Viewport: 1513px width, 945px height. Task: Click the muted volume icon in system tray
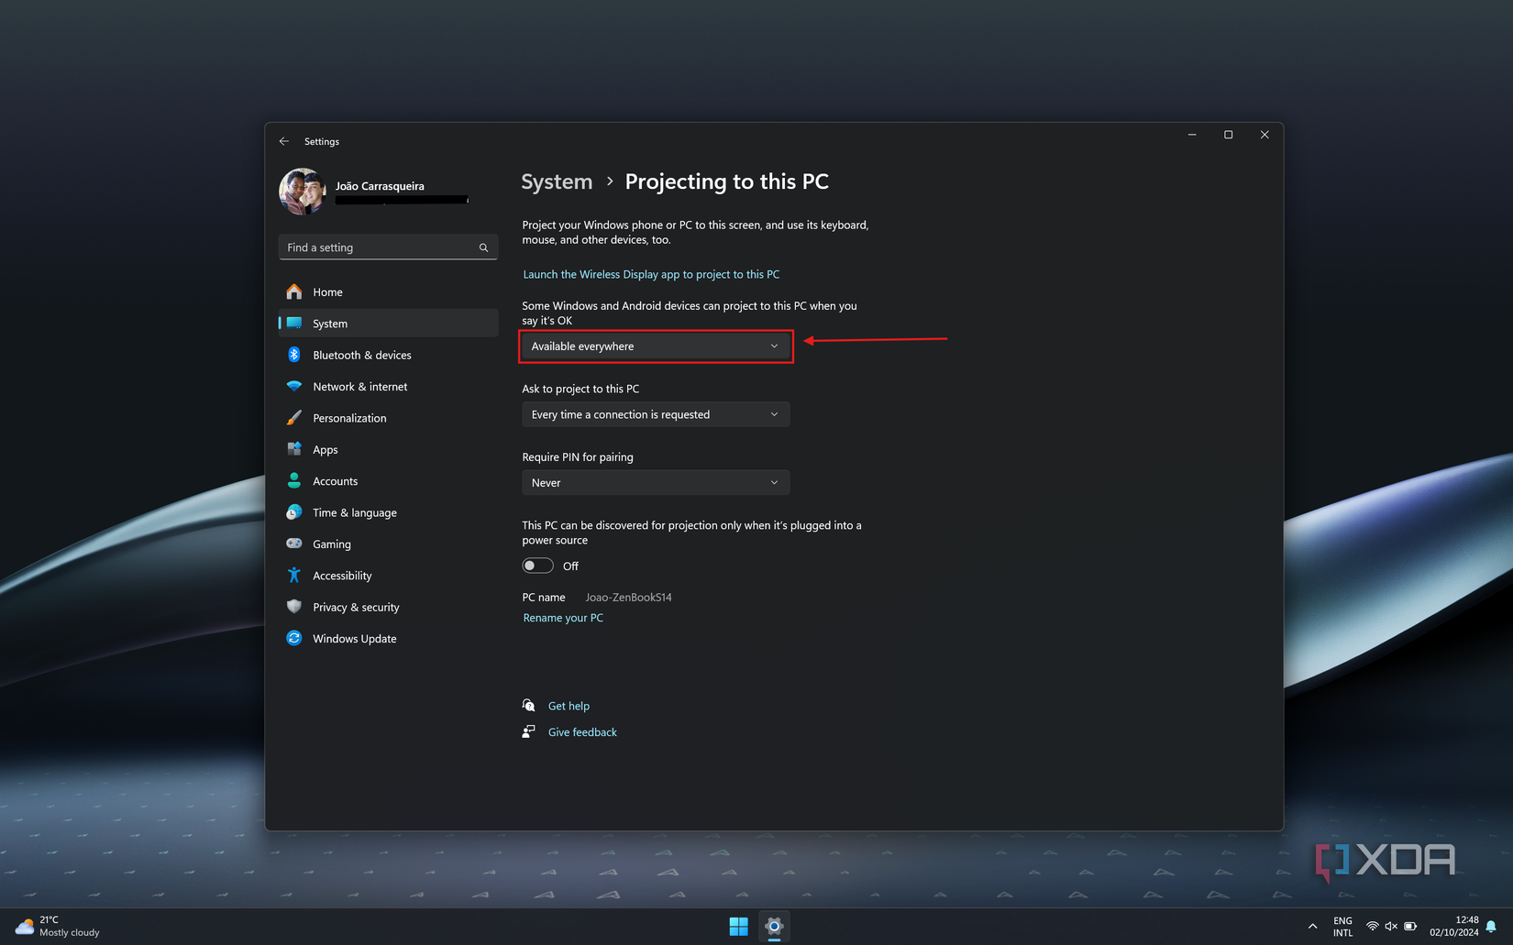[x=1391, y=927]
